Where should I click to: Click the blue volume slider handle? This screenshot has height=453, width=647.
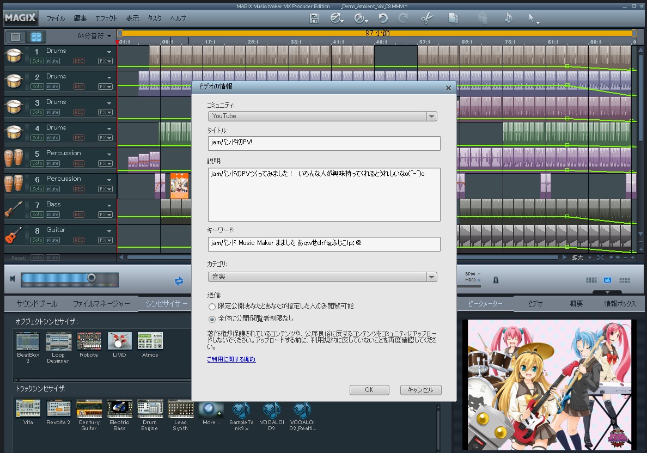91,278
